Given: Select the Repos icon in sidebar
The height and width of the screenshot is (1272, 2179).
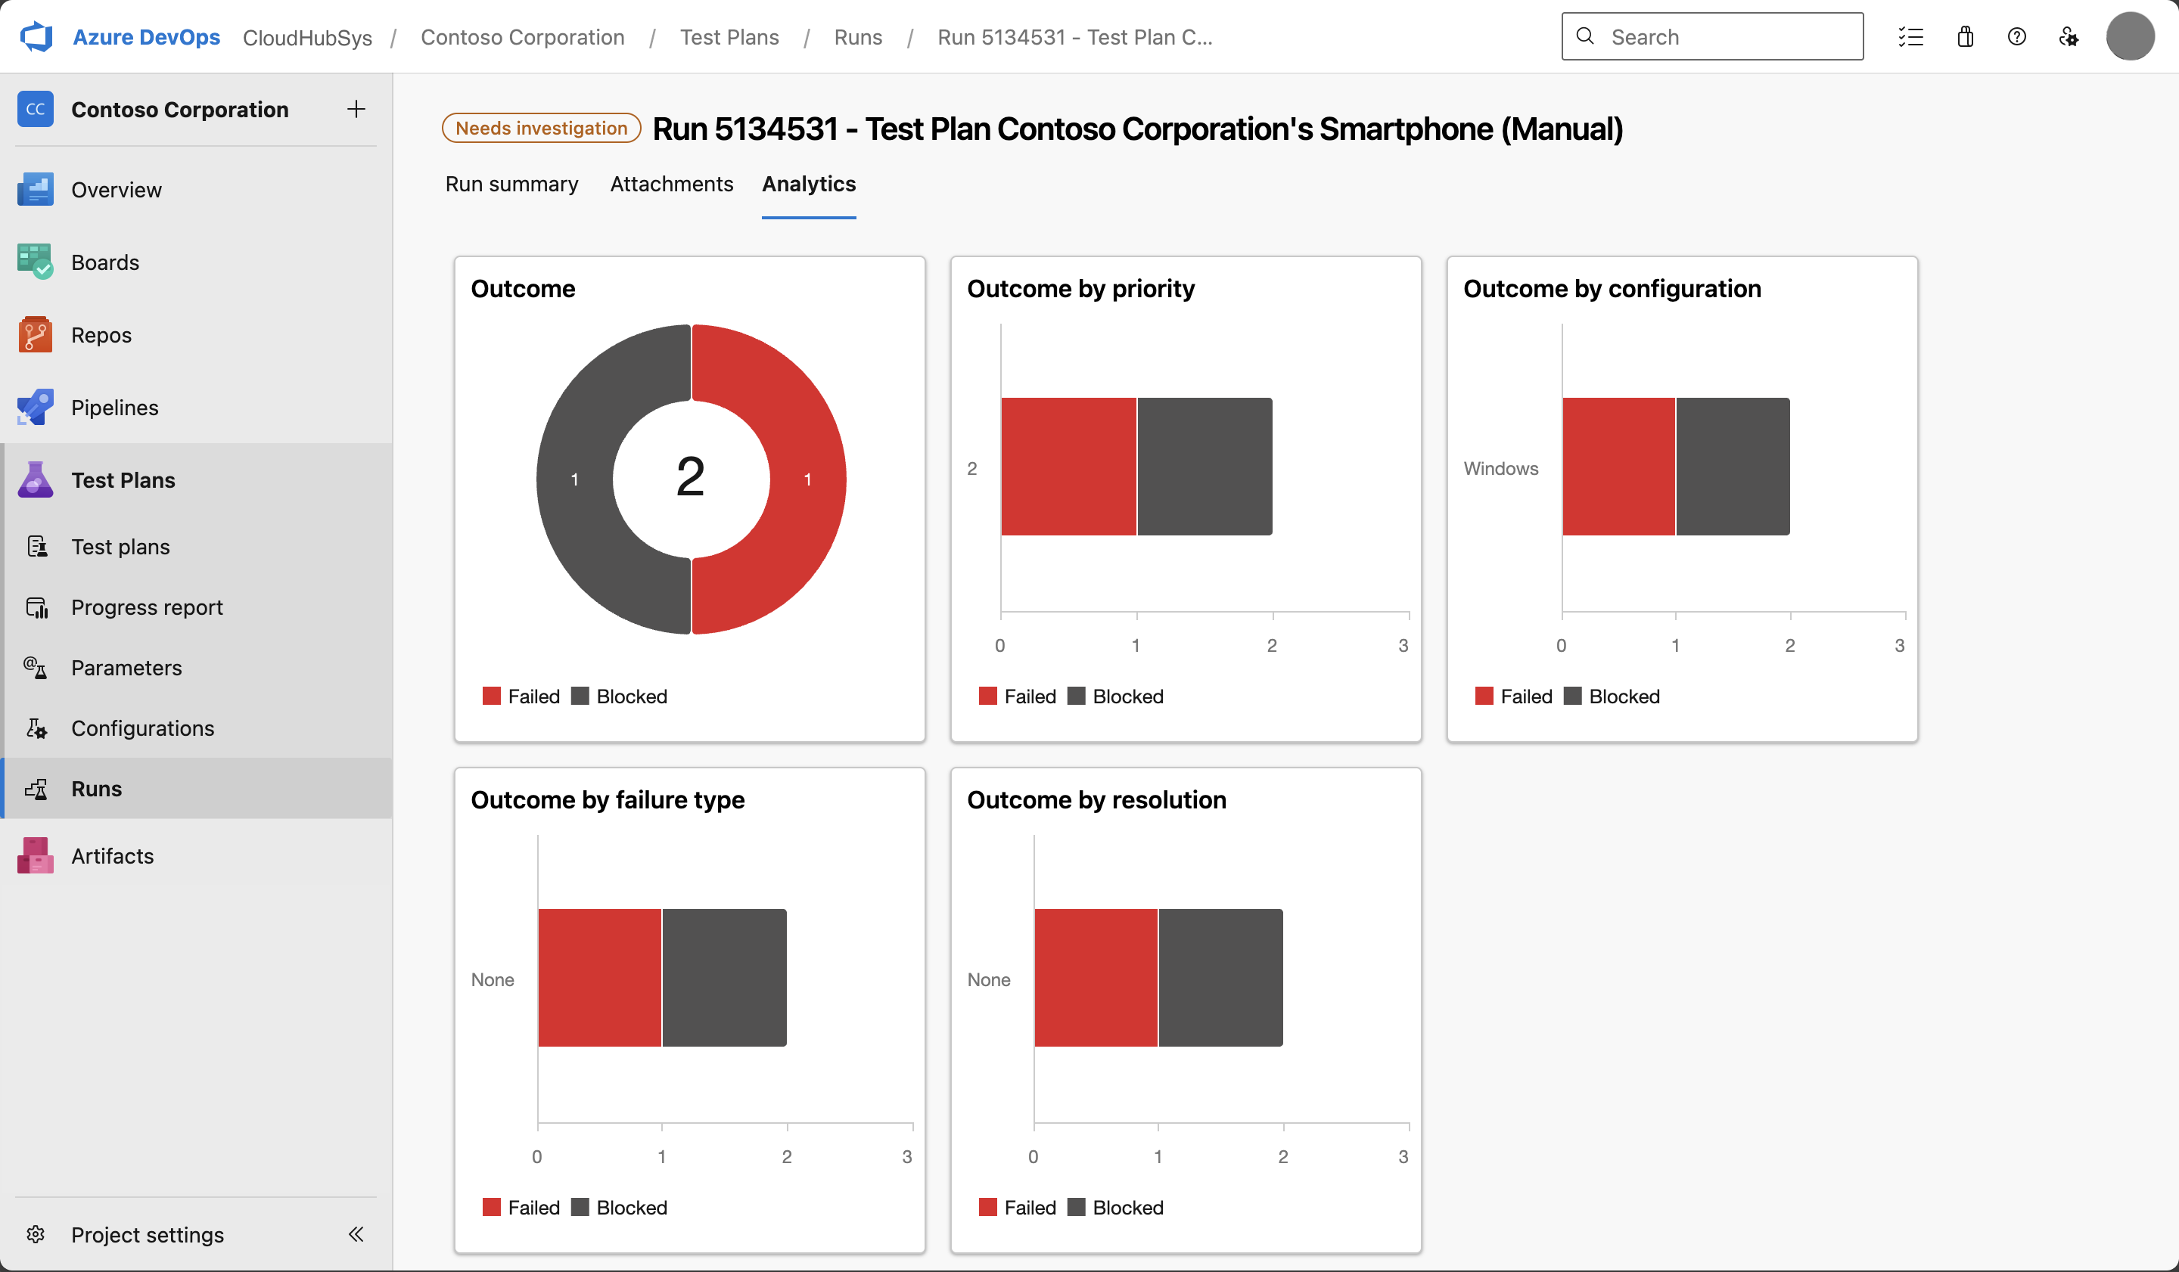Looking at the screenshot, I should coord(36,334).
